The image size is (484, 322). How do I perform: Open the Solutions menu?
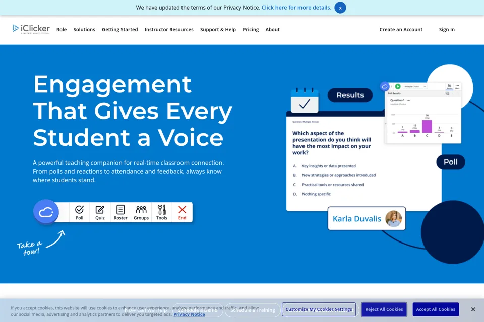[x=84, y=30]
